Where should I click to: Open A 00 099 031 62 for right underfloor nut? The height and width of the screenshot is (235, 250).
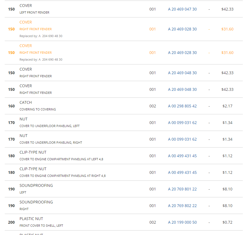182,139
